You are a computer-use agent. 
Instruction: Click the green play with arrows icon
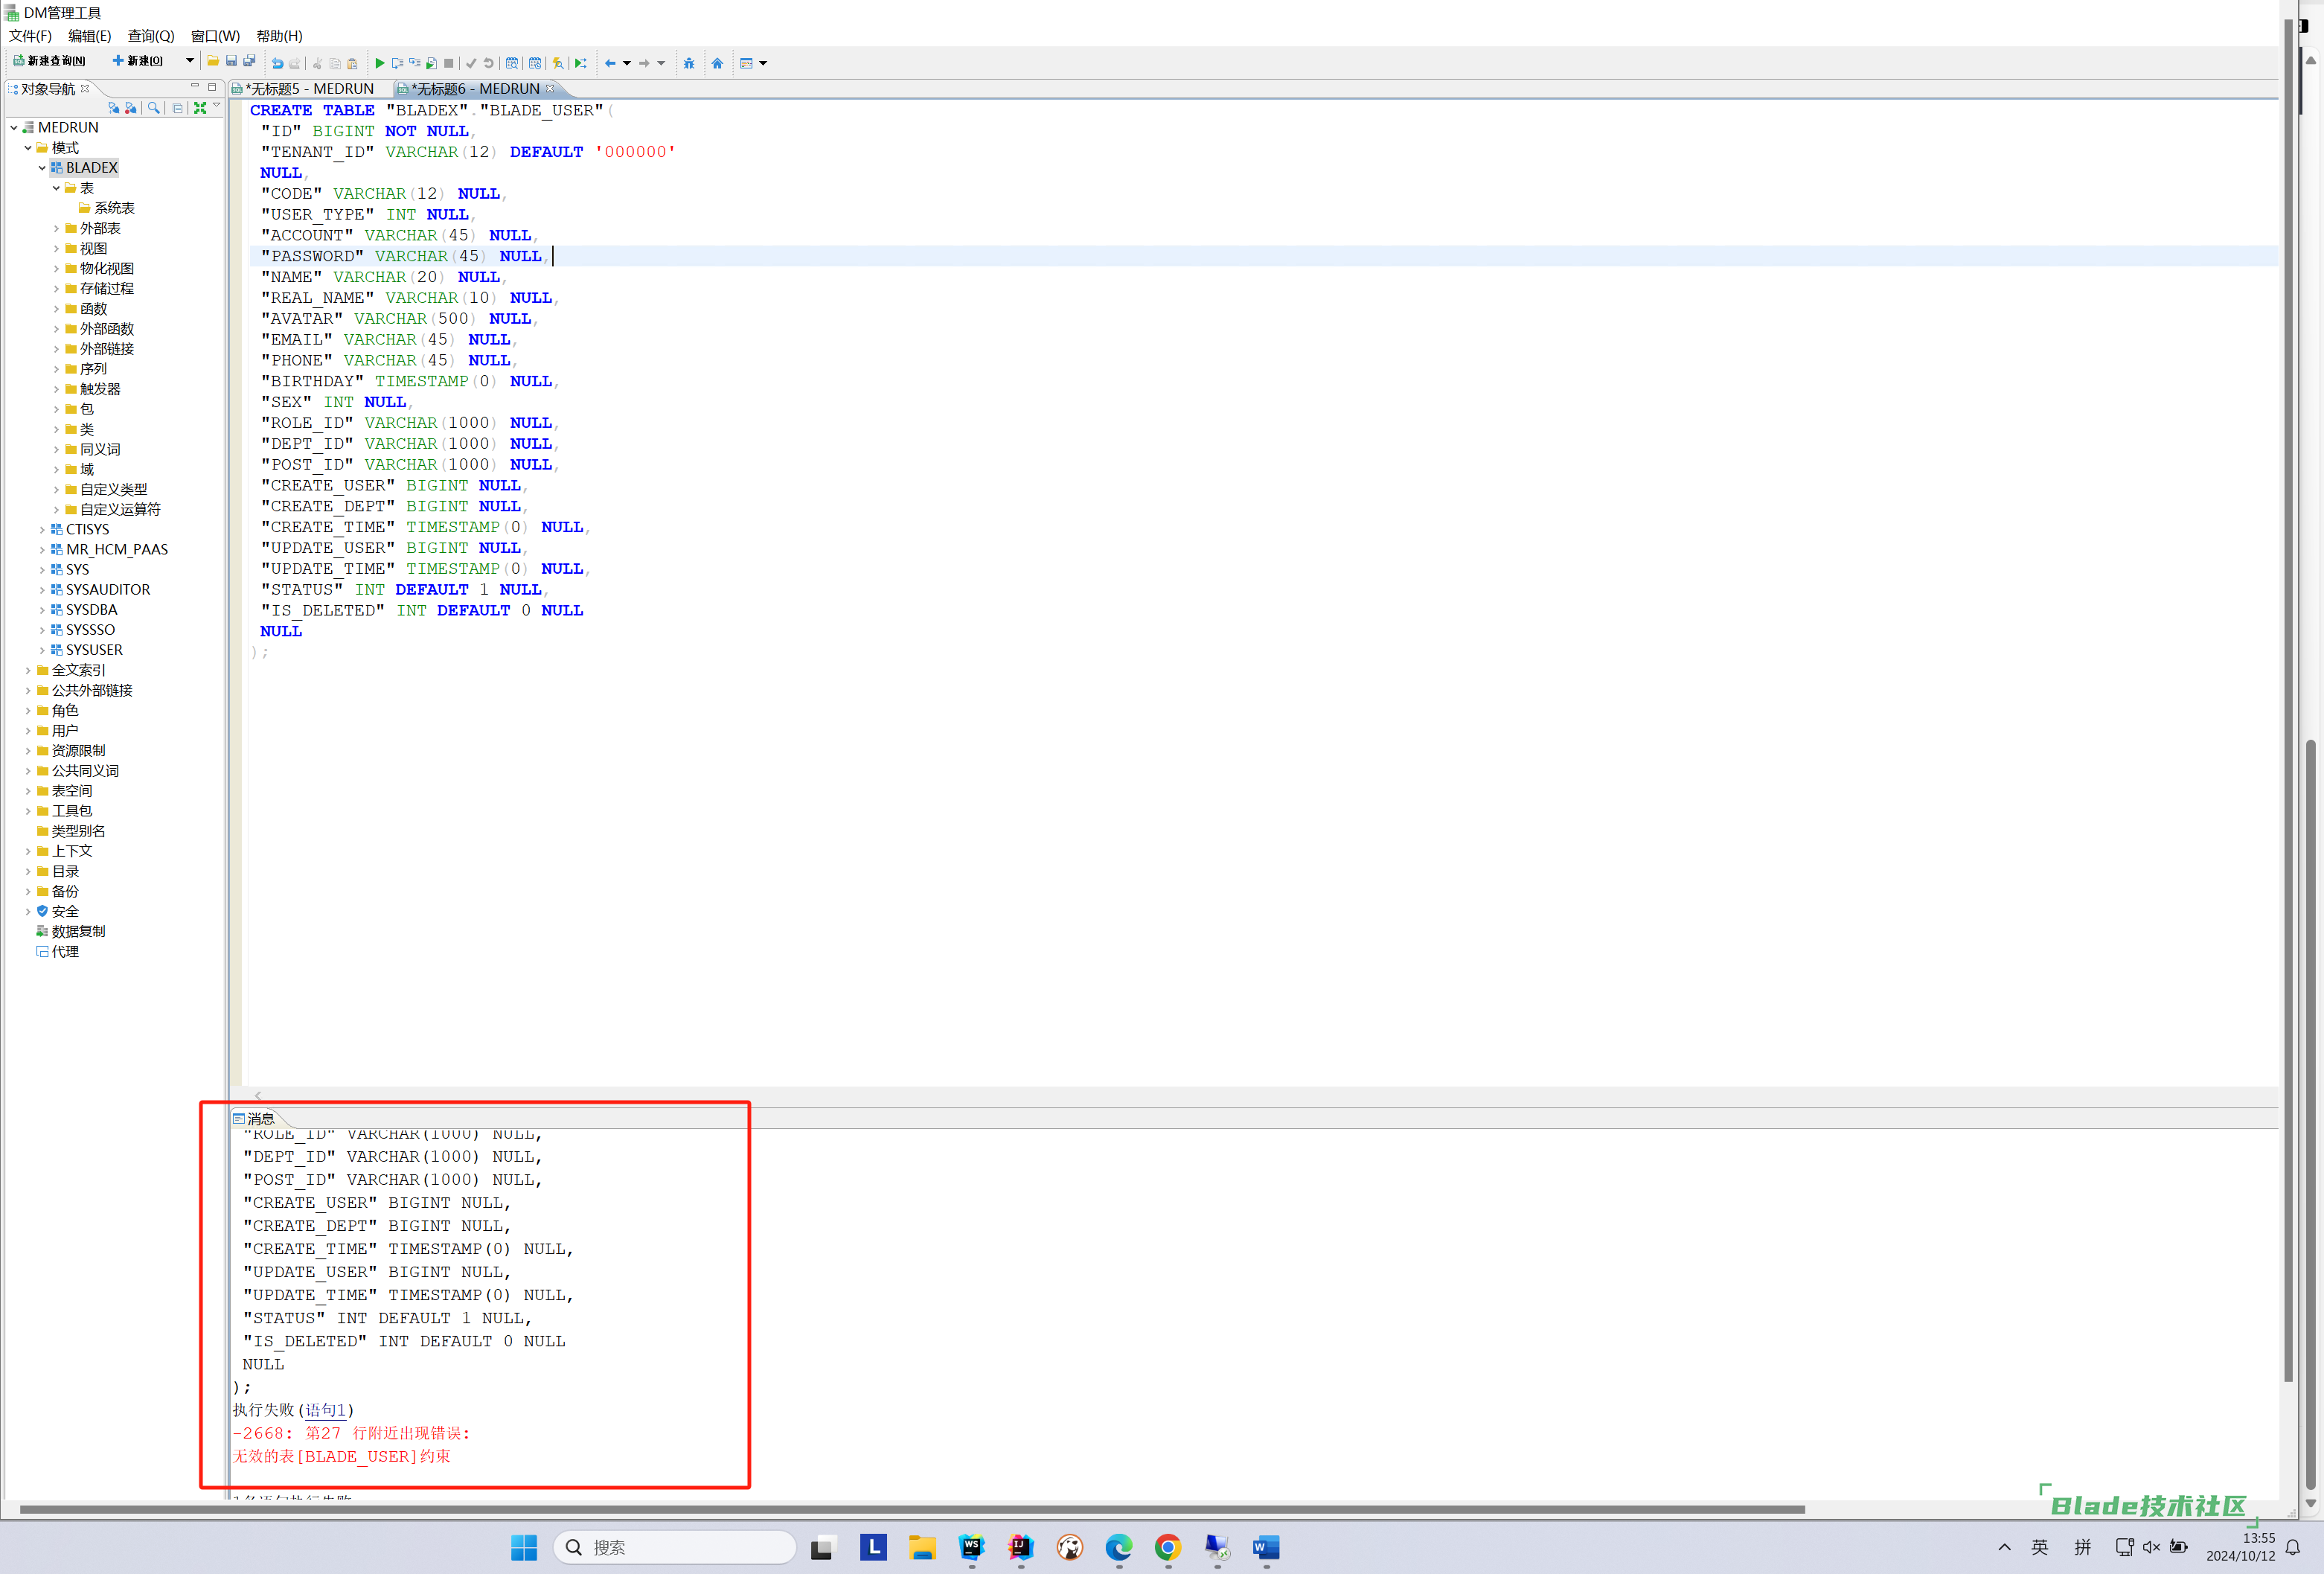pyautogui.click(x=581, y=63)
